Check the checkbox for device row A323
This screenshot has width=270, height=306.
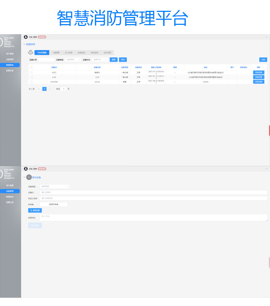coord(31,72)
